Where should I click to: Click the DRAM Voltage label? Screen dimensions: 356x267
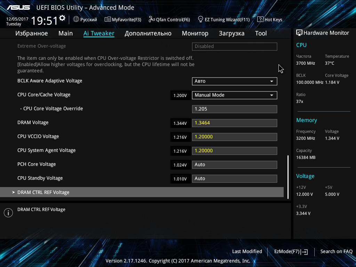(x=33, y=123)
